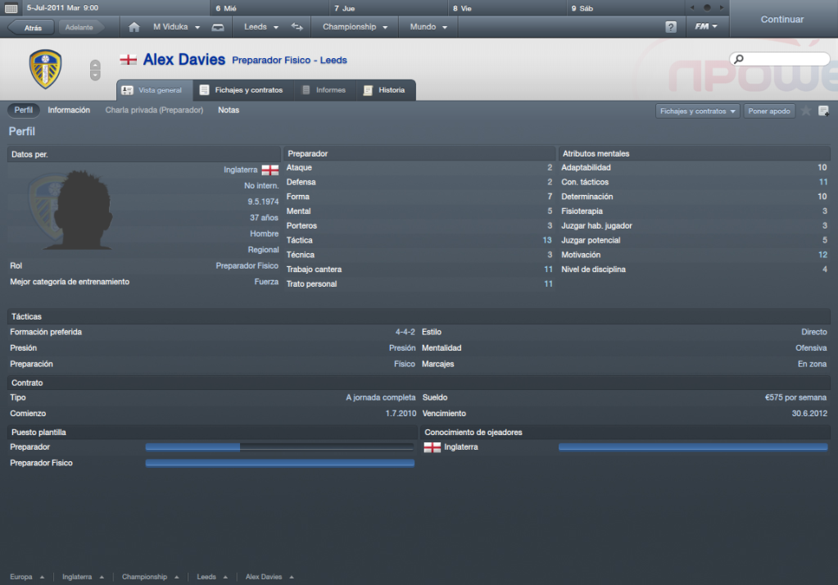
Task: Click the home icon in toolbar
Action: click(x=134, y=27)
